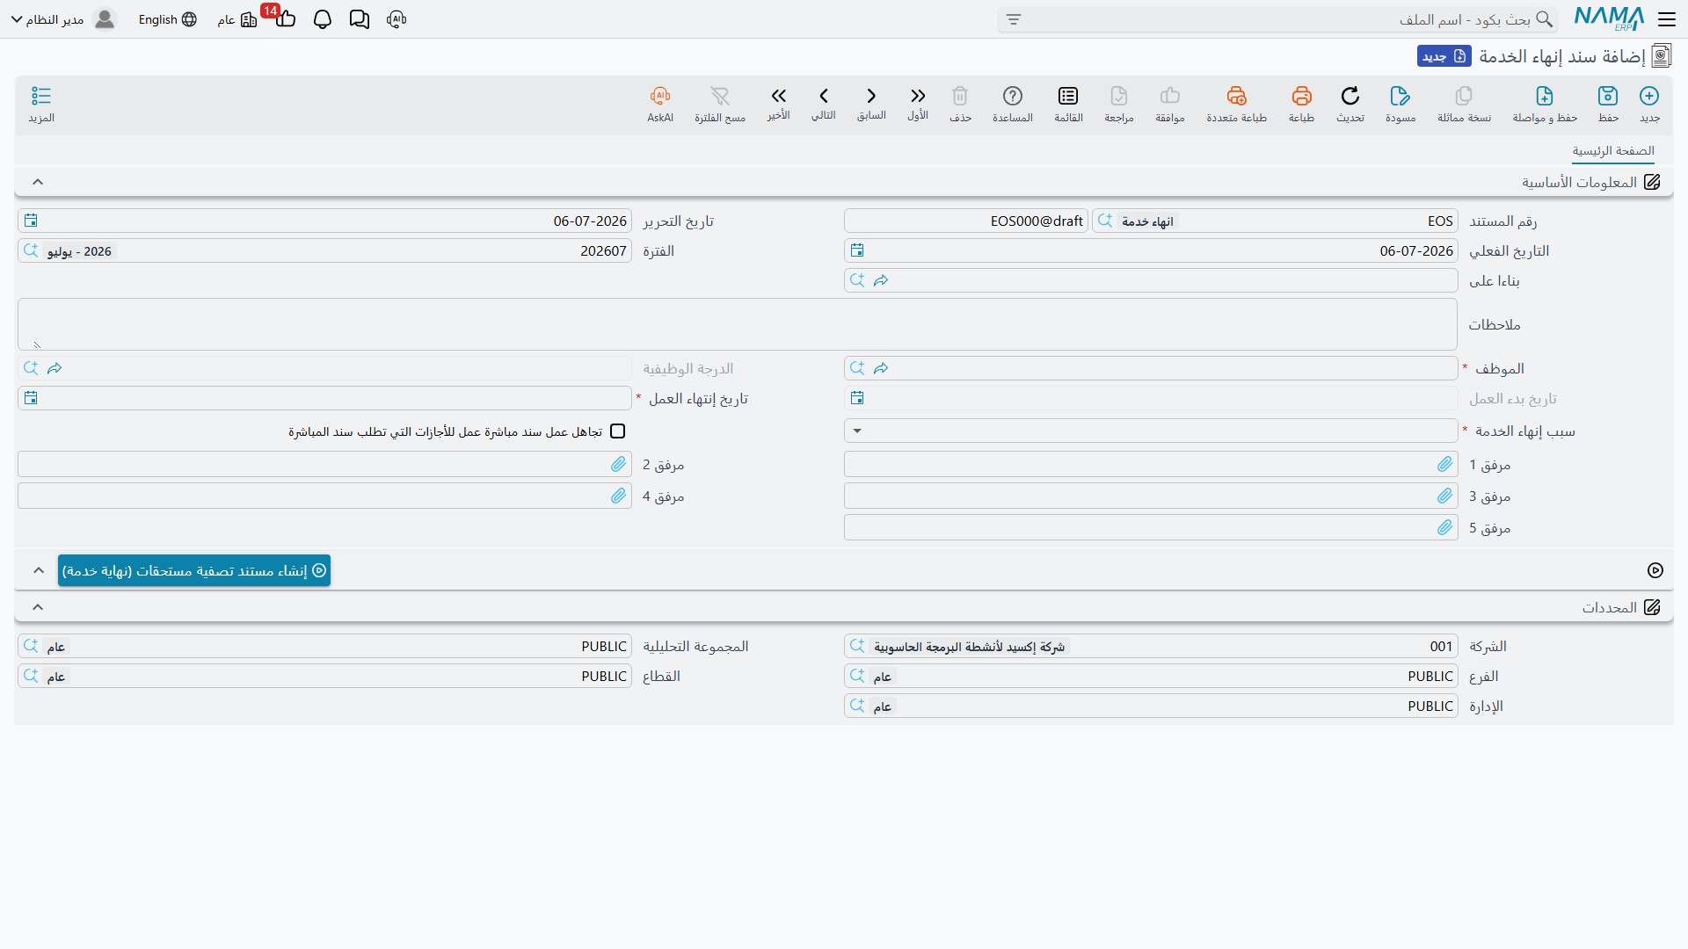
Task: Open the notifications bell icon
Action: (x=323, y=19)
